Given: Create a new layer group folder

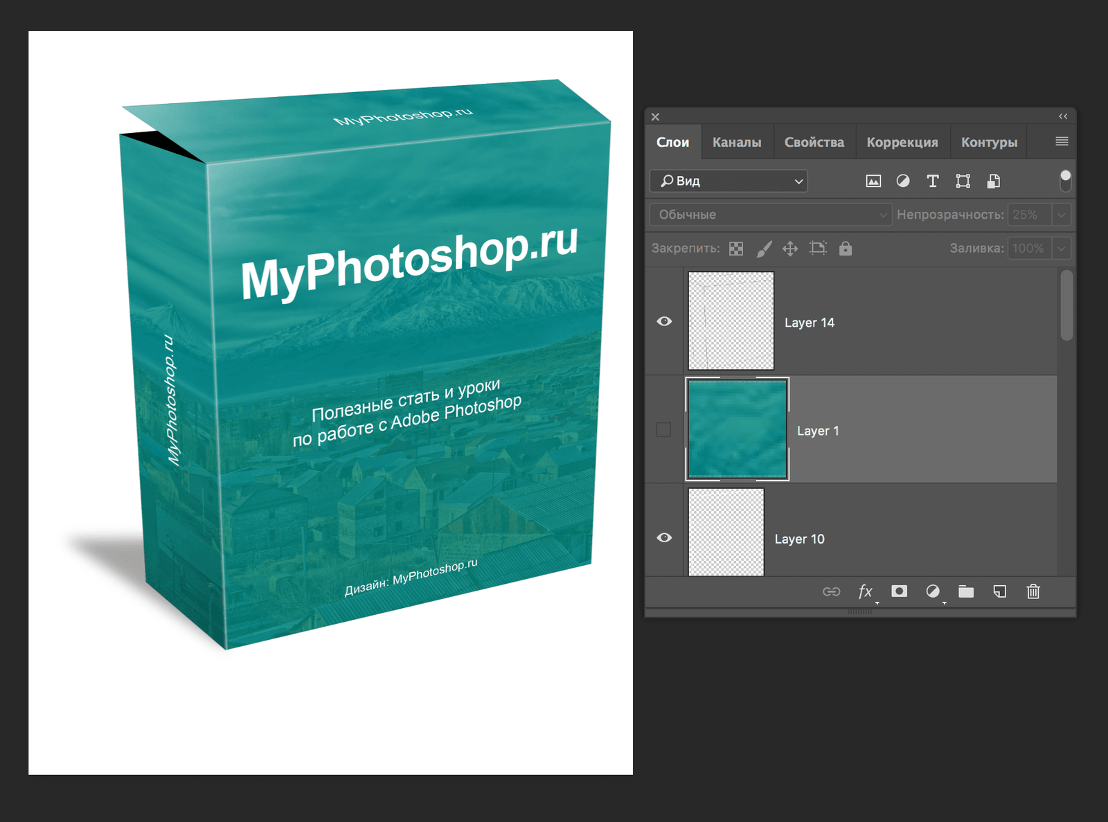Looking at the screenshot, I should pos(966,591).
